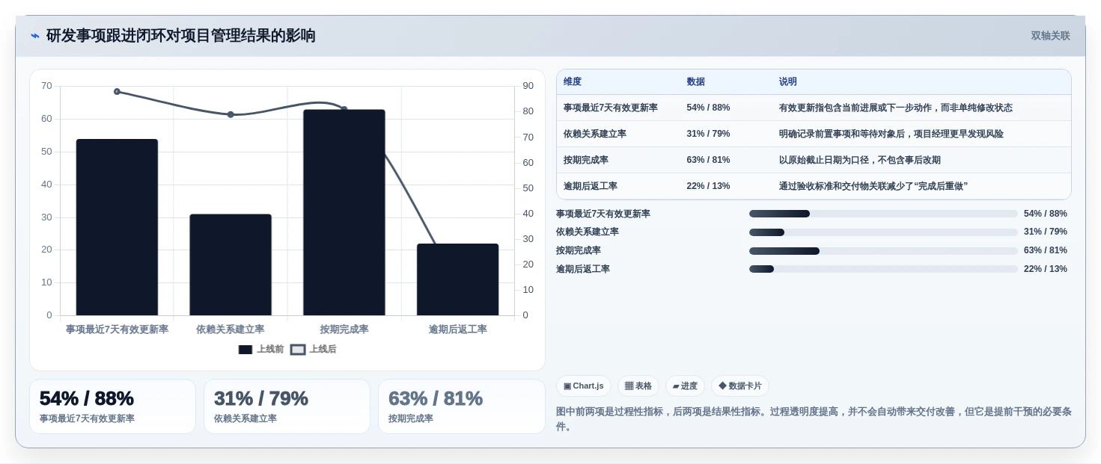Click description starting 有效更新指包含当前进展
The height and width of the screenshot is (464, 1101).
click(896, 108)
